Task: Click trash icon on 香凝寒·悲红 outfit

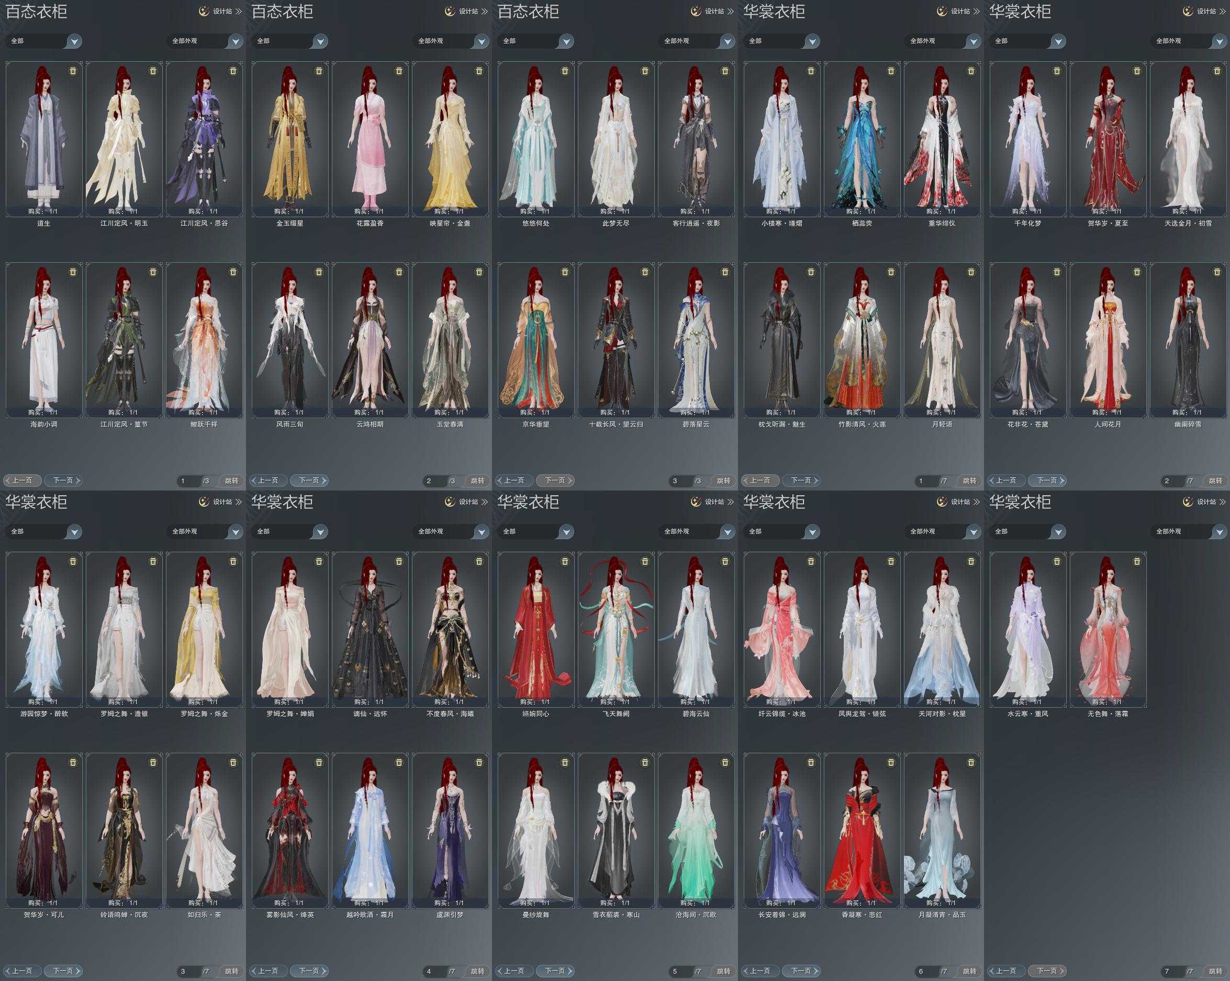Action: tap(890, 762)
